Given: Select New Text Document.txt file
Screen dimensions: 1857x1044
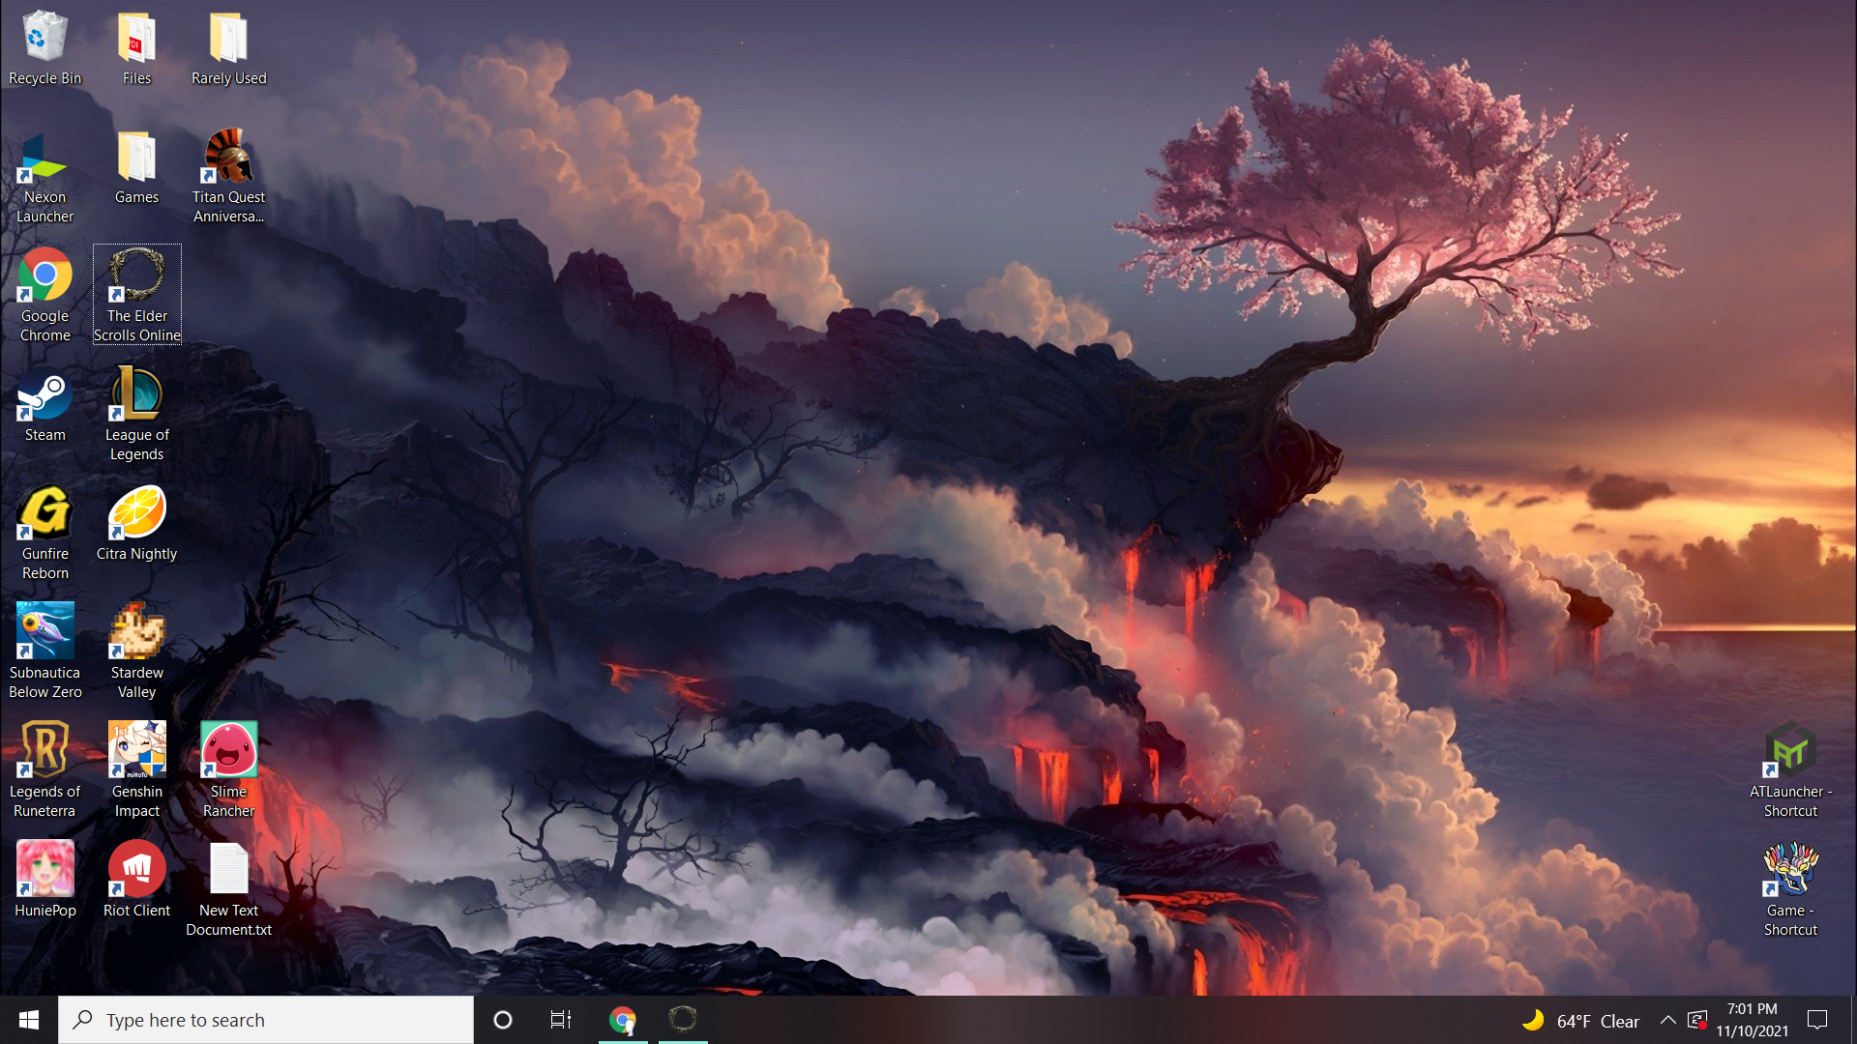Looking at the screenshot, I should 228,889.
